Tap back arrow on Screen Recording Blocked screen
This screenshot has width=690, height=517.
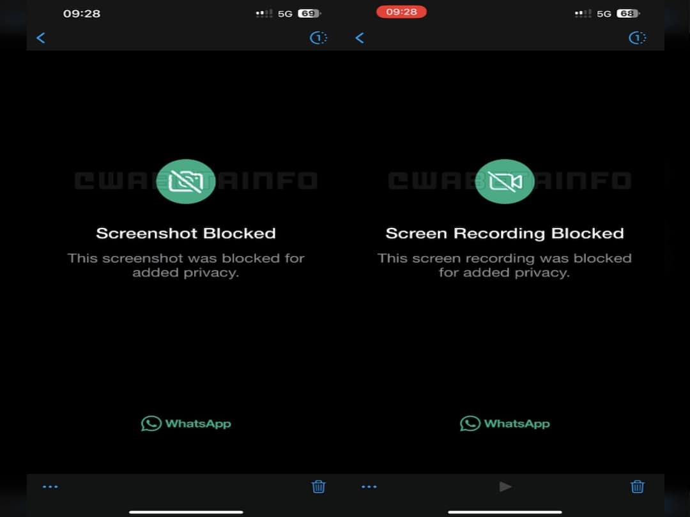coord(360,38)
